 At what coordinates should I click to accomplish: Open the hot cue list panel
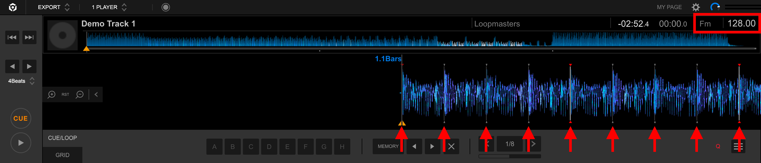click(738, 146)
